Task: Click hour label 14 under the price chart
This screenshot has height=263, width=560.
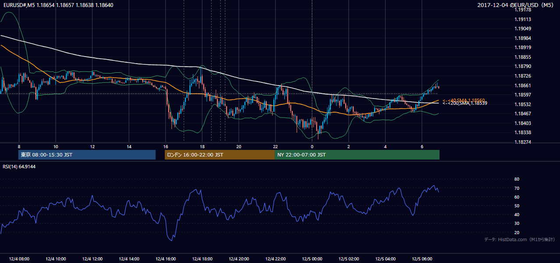Action: 129,146
